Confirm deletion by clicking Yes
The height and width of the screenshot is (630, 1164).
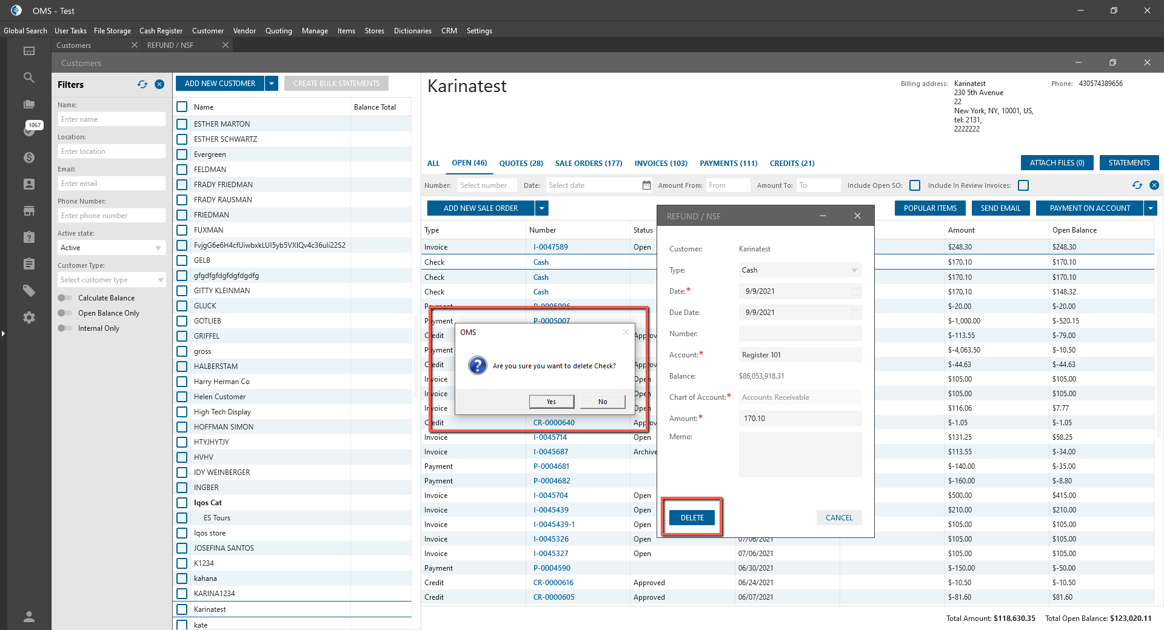551,402
